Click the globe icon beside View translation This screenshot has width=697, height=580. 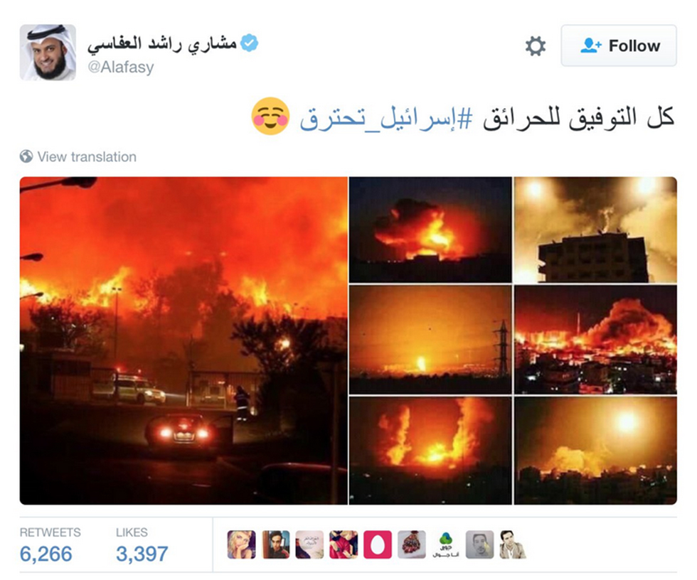click(26, 156)
